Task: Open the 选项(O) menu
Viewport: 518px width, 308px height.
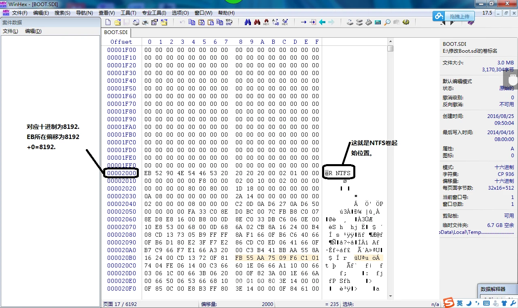Action: pyautogui.click(x=180, y=13)
